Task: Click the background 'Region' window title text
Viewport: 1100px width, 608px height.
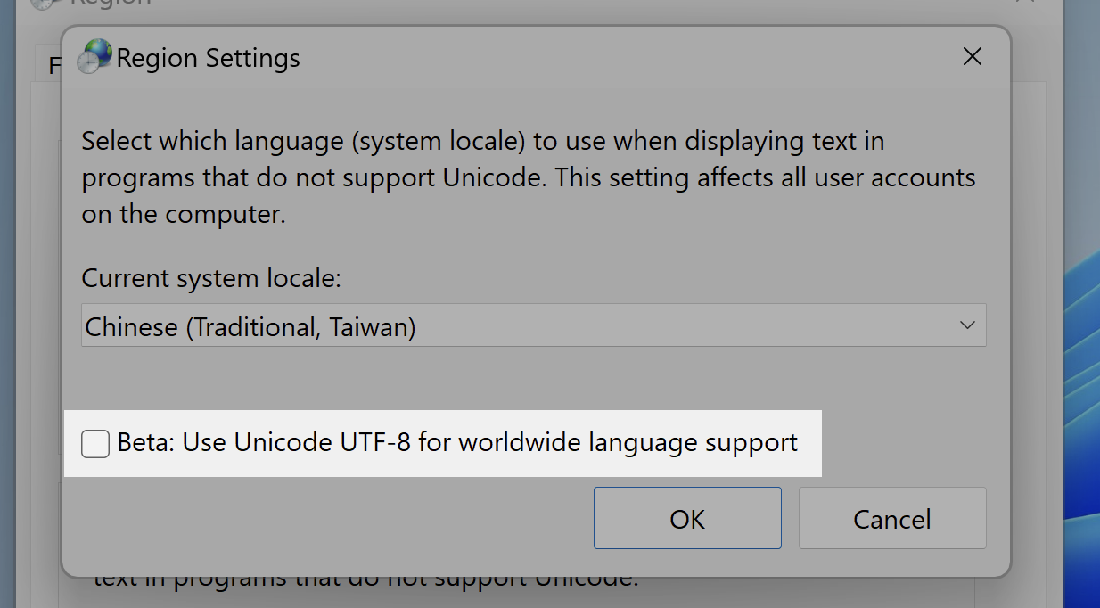Action: point(107,3)
